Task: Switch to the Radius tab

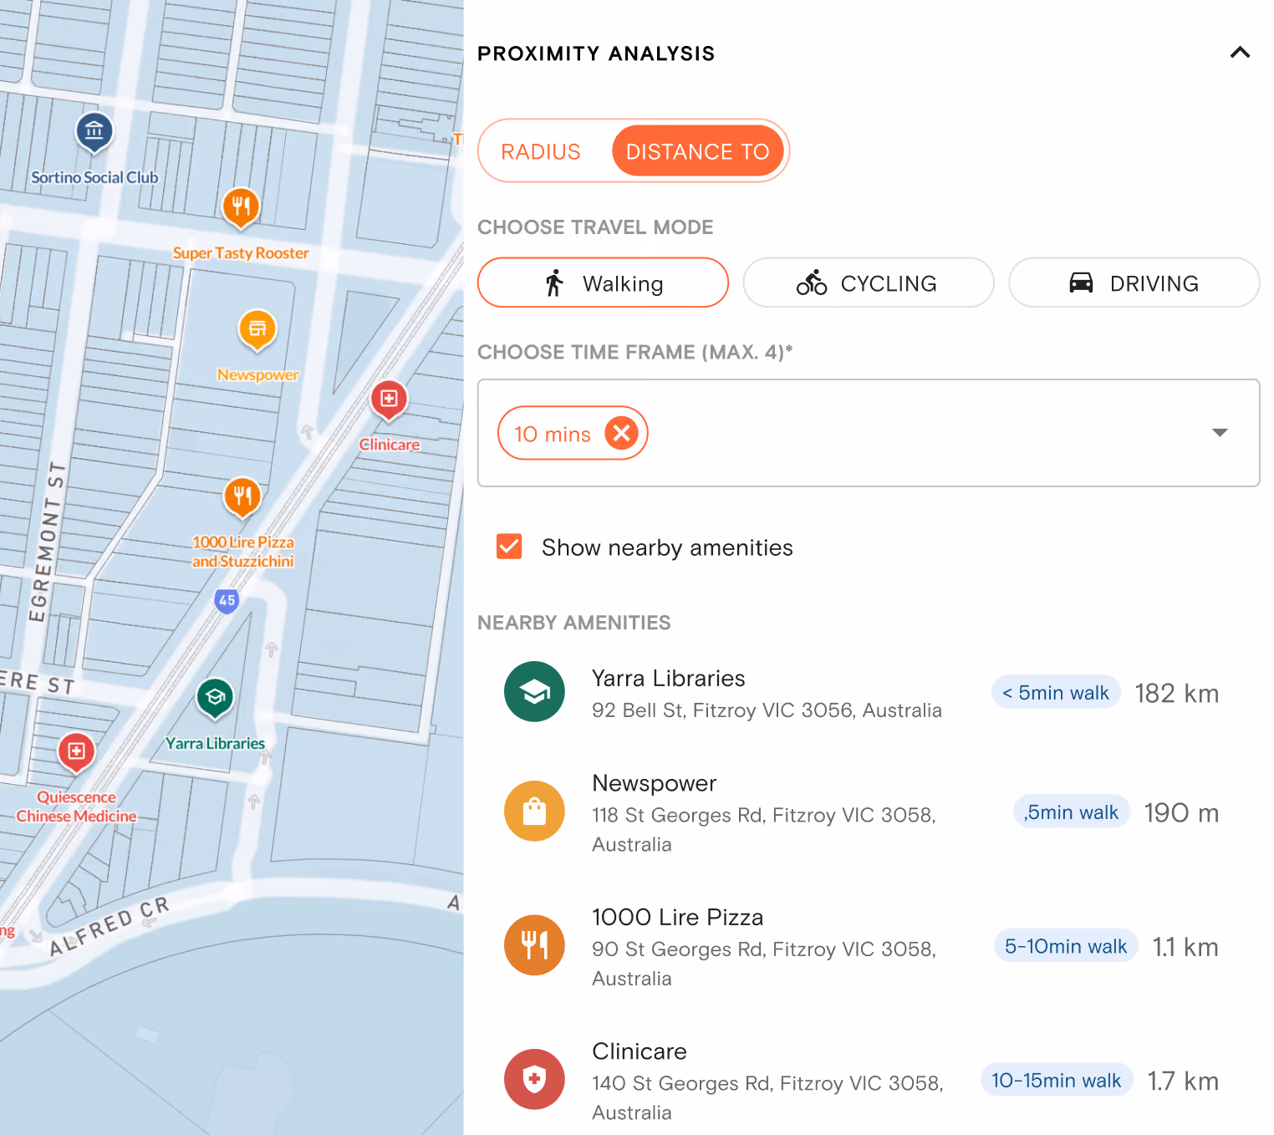Action: (x=541, y=151)
